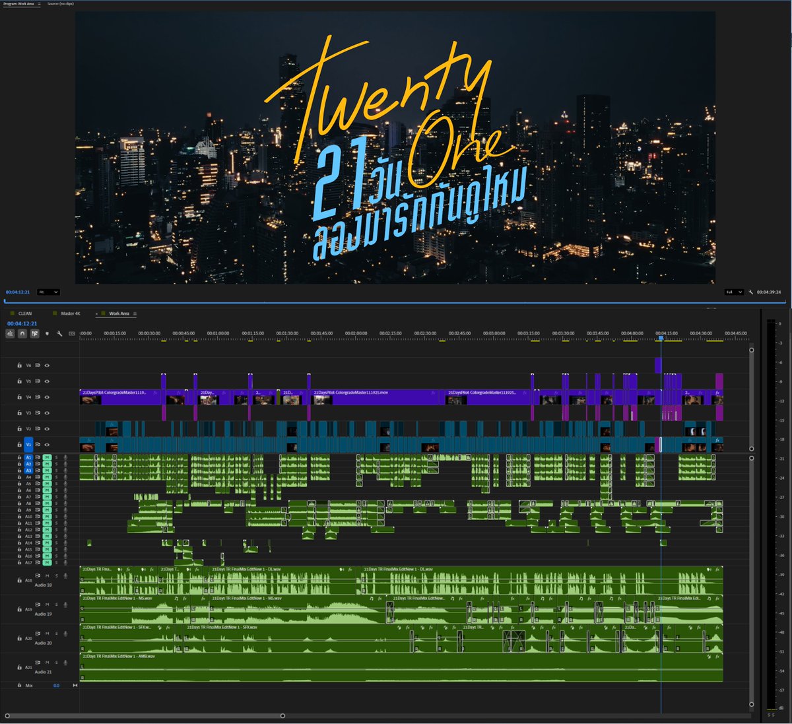The width and height of the screenshot is (792, 724).
Task: Hide video track V5 output
Action: pos(47,381)
